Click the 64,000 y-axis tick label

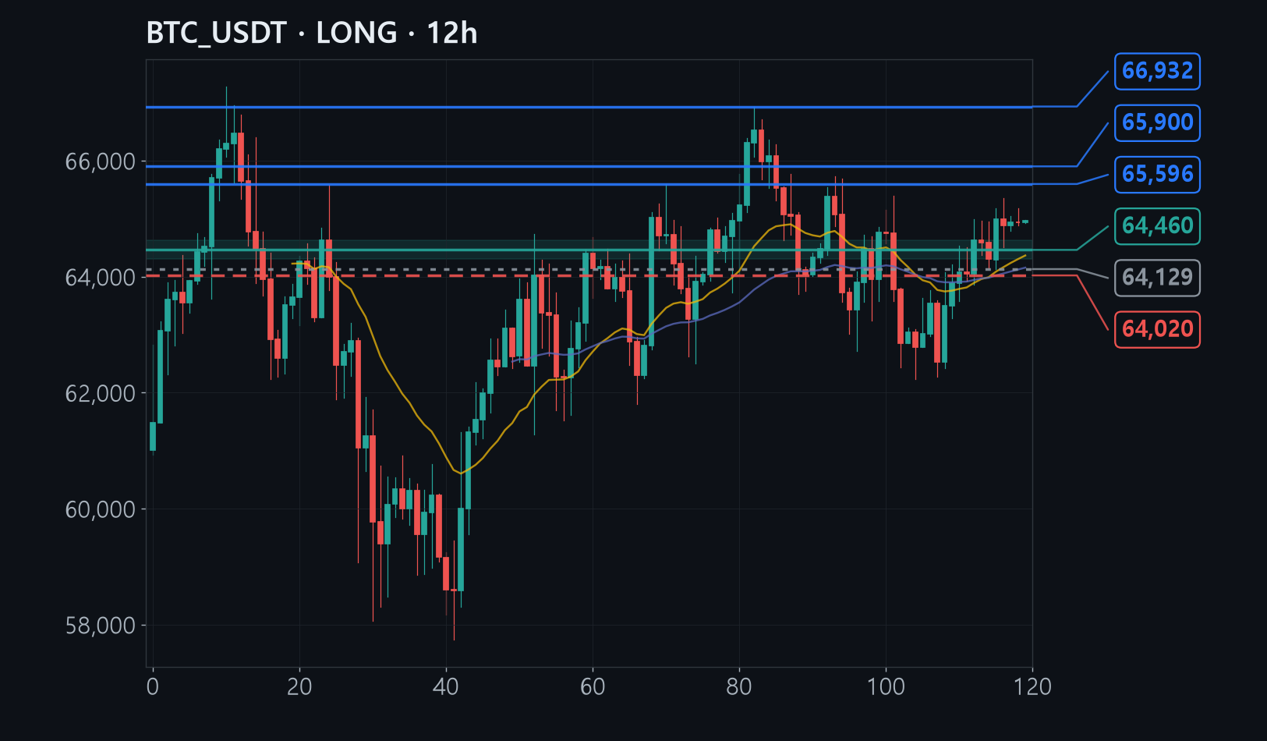(101, 278)
